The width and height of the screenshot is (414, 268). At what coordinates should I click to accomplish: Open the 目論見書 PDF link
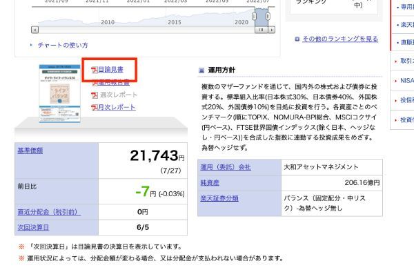point(110,70)
